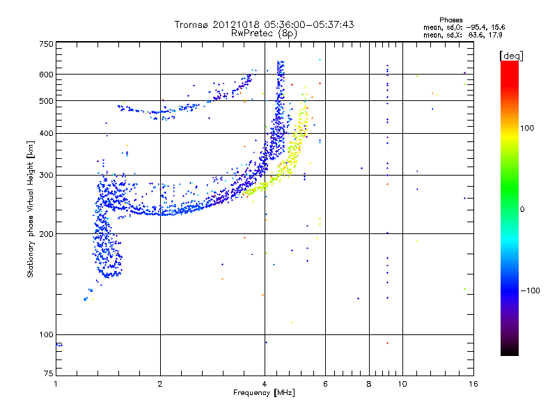This screenshot has height=418, width=557.
Task: Click the x-axis label '1'
Action: 56,384
